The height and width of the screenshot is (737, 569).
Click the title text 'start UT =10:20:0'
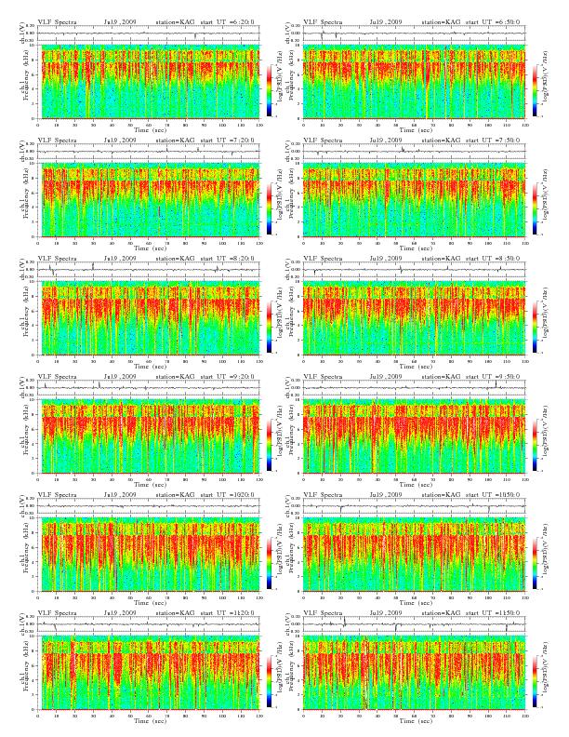coord(227,495)
